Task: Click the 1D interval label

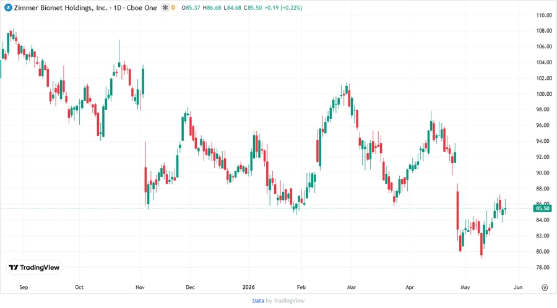Action: [117, 7]
